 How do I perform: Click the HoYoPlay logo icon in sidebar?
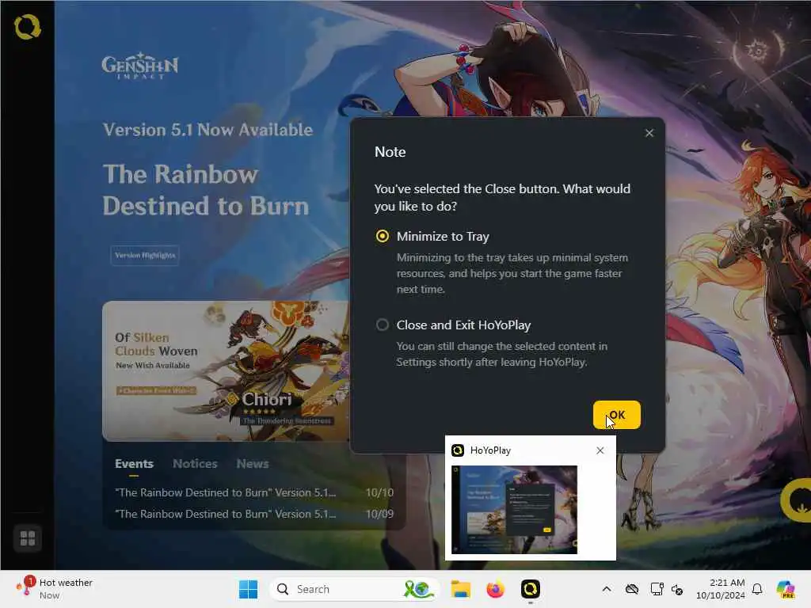[x=28, y=27]
